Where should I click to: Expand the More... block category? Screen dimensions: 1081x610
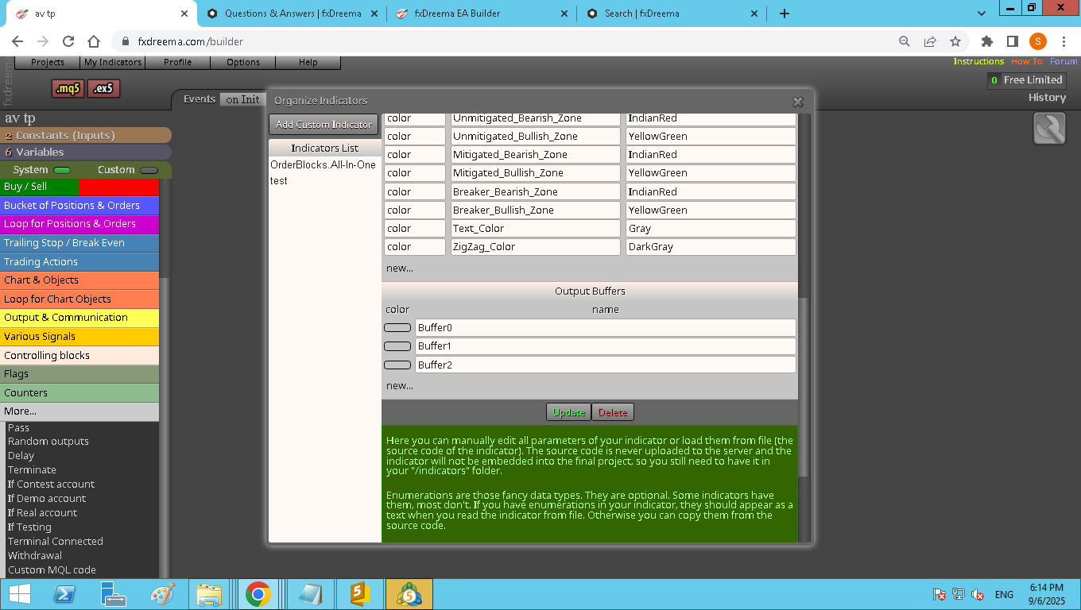tap(79, 411)
